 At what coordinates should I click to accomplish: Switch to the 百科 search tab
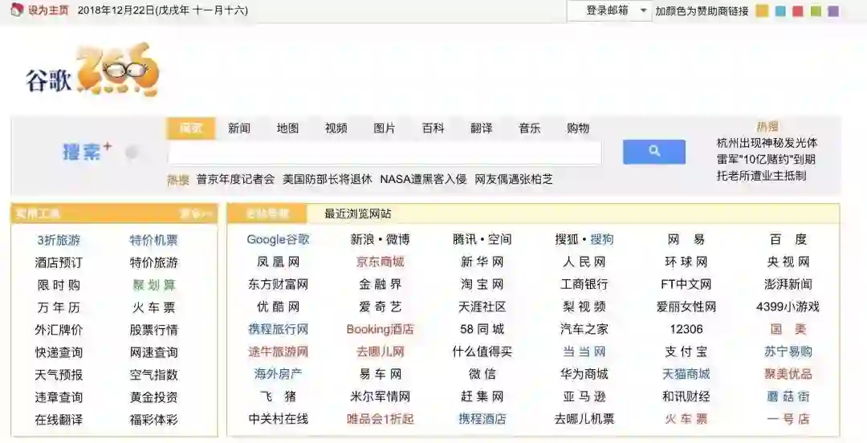point(433,128)
